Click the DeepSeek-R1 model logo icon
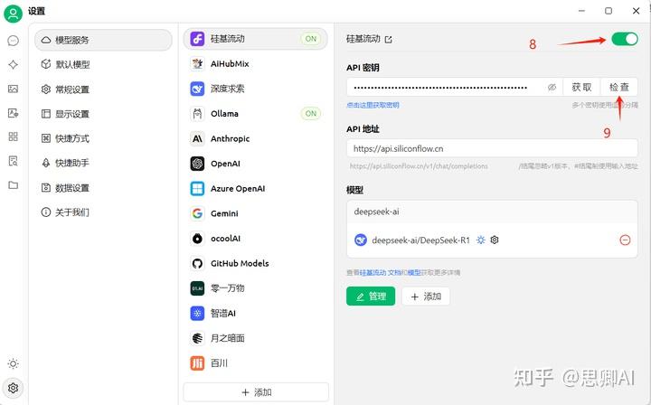Image resolution: width=651 pixels, height=405 pixels. tap(361, 240)
